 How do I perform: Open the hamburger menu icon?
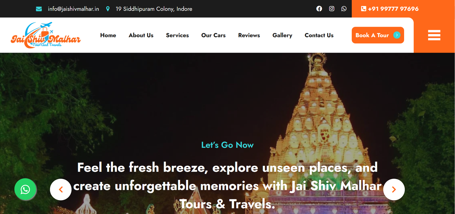434,35
